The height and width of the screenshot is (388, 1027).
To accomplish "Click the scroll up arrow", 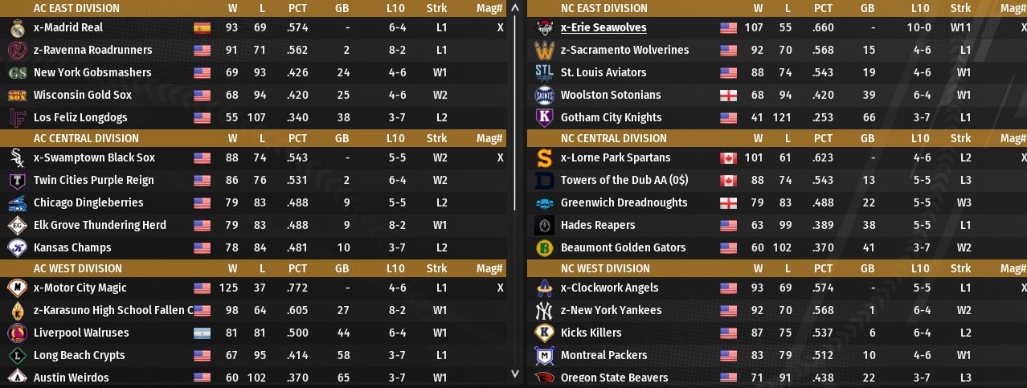I will click(515, 8).
